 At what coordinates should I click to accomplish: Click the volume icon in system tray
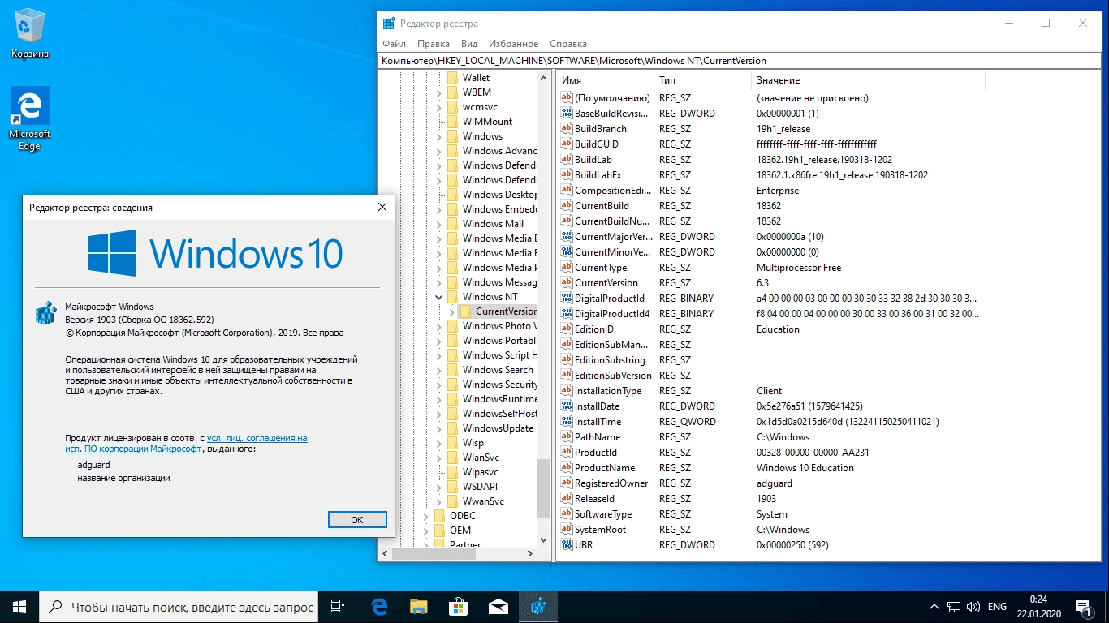(973, 606)
